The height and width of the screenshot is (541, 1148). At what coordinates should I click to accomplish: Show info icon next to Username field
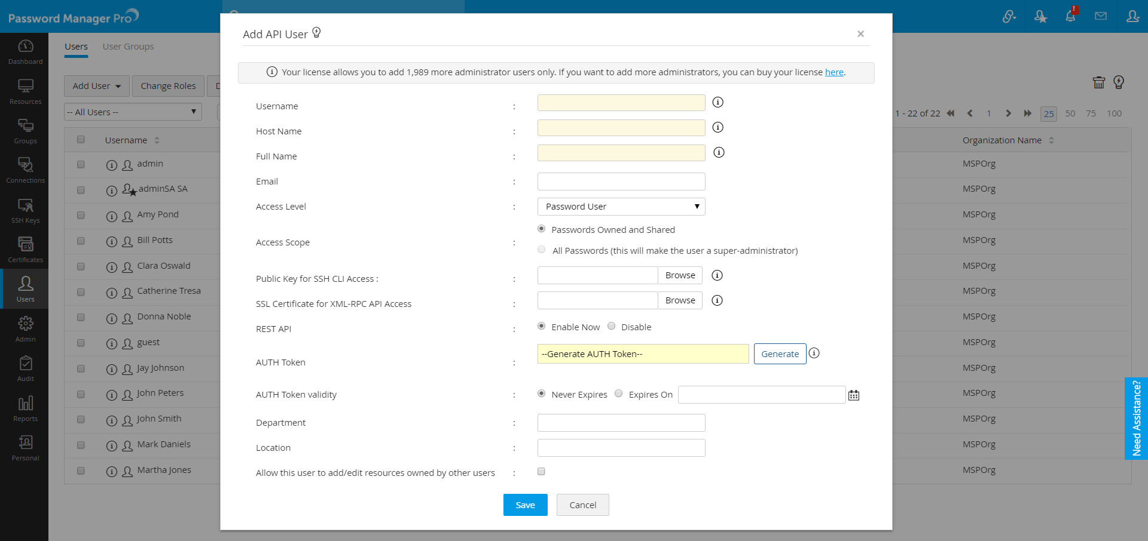click(718, 103)
